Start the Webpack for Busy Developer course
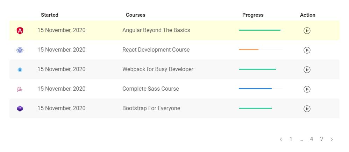Viewport: 349px width, 152px height. pos(307,70)
